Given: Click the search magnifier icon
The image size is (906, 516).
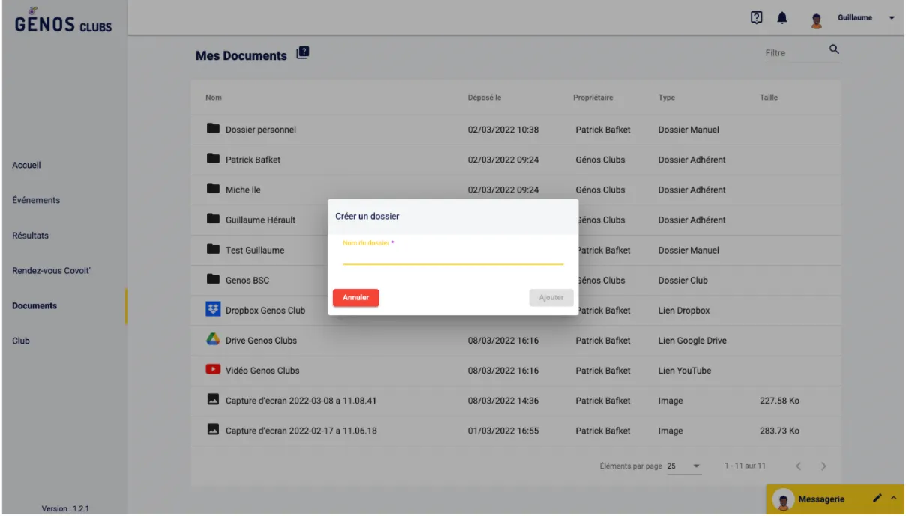Looking at the screenshot, I should [832, 51].
